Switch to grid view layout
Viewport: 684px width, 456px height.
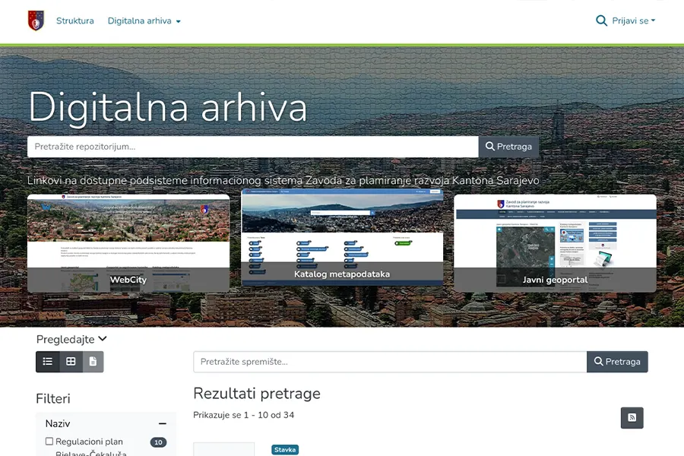point(71,362)
